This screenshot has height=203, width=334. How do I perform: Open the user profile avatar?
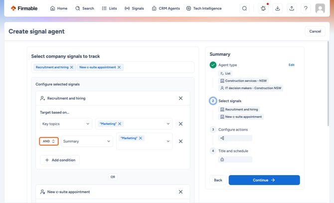320,8
